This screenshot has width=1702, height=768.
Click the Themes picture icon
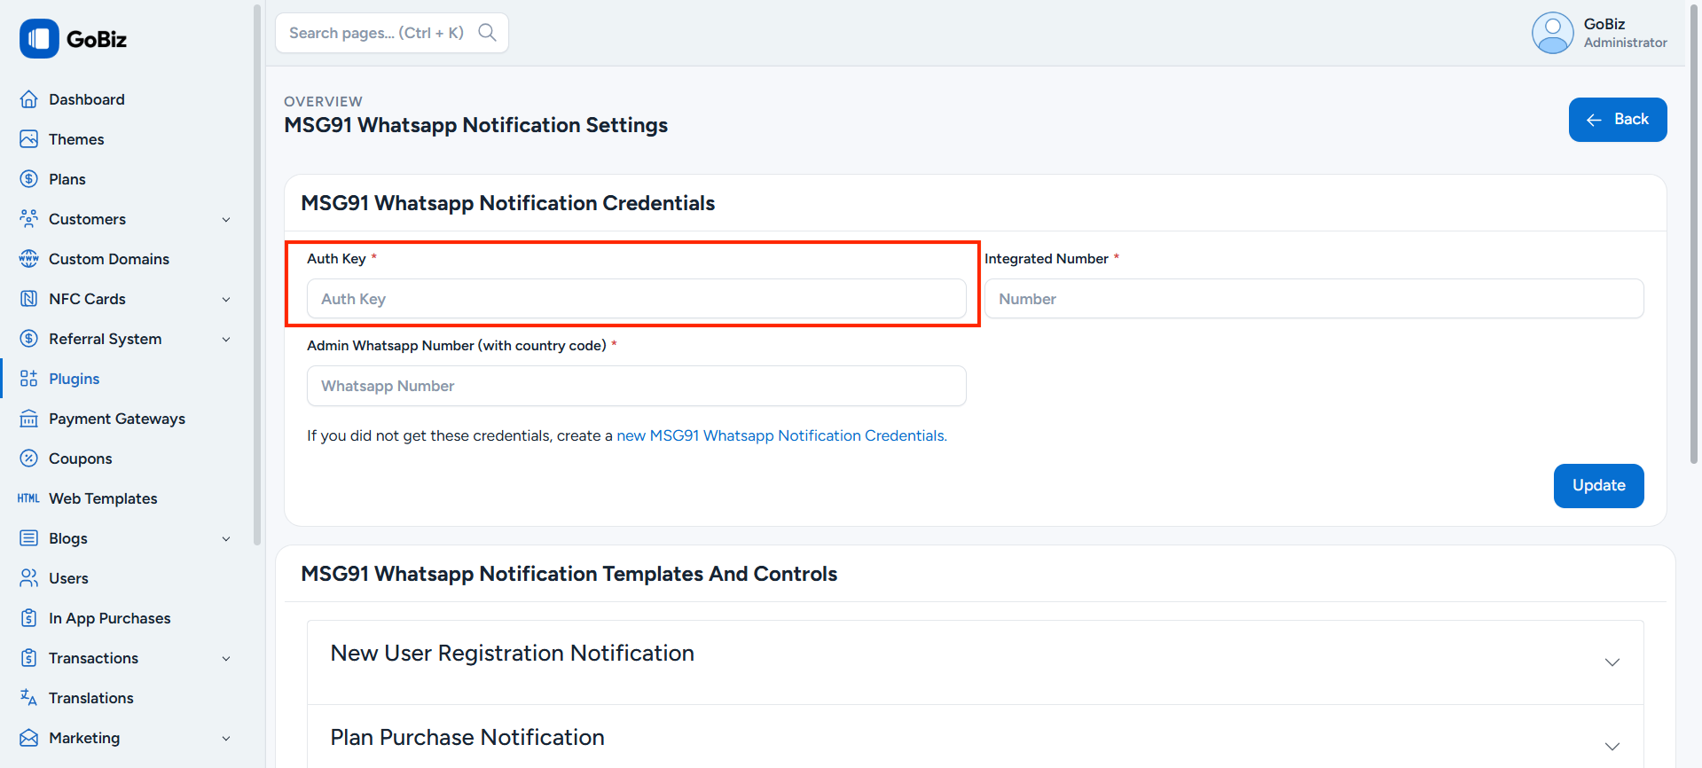29,139
